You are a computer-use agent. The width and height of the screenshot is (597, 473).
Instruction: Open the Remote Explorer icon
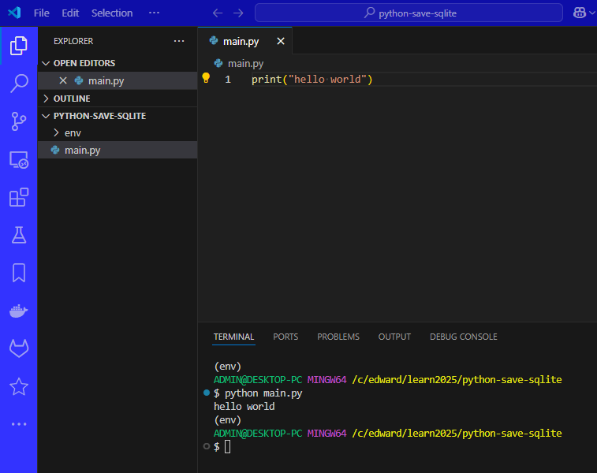pyautogui.click(x=19, y=160)
